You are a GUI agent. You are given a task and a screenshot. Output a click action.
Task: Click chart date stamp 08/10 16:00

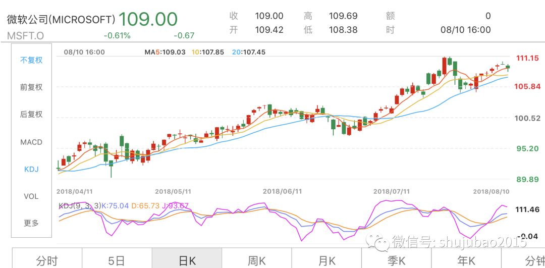click(84, 52)
